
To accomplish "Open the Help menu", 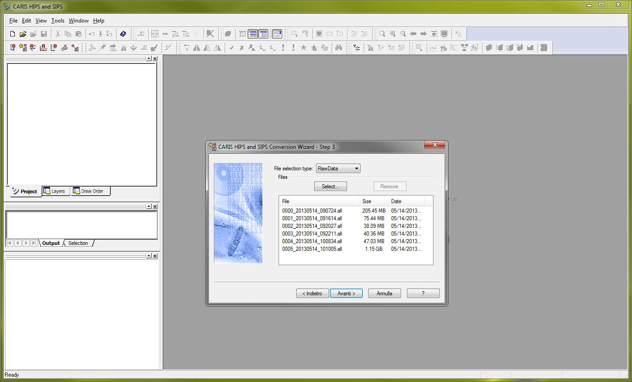I will coord(99,21).
